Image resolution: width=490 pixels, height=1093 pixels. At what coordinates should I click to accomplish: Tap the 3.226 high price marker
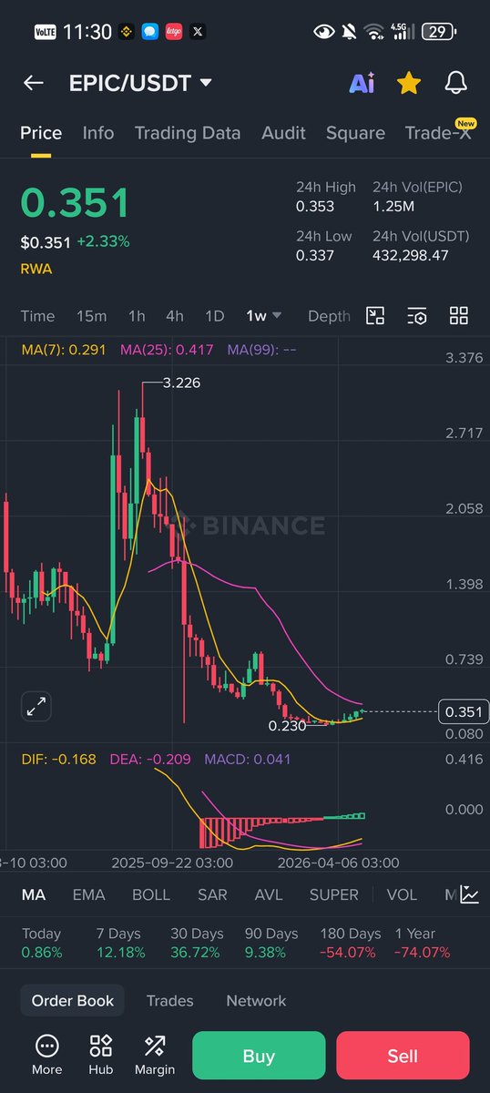tap(181, 383)
